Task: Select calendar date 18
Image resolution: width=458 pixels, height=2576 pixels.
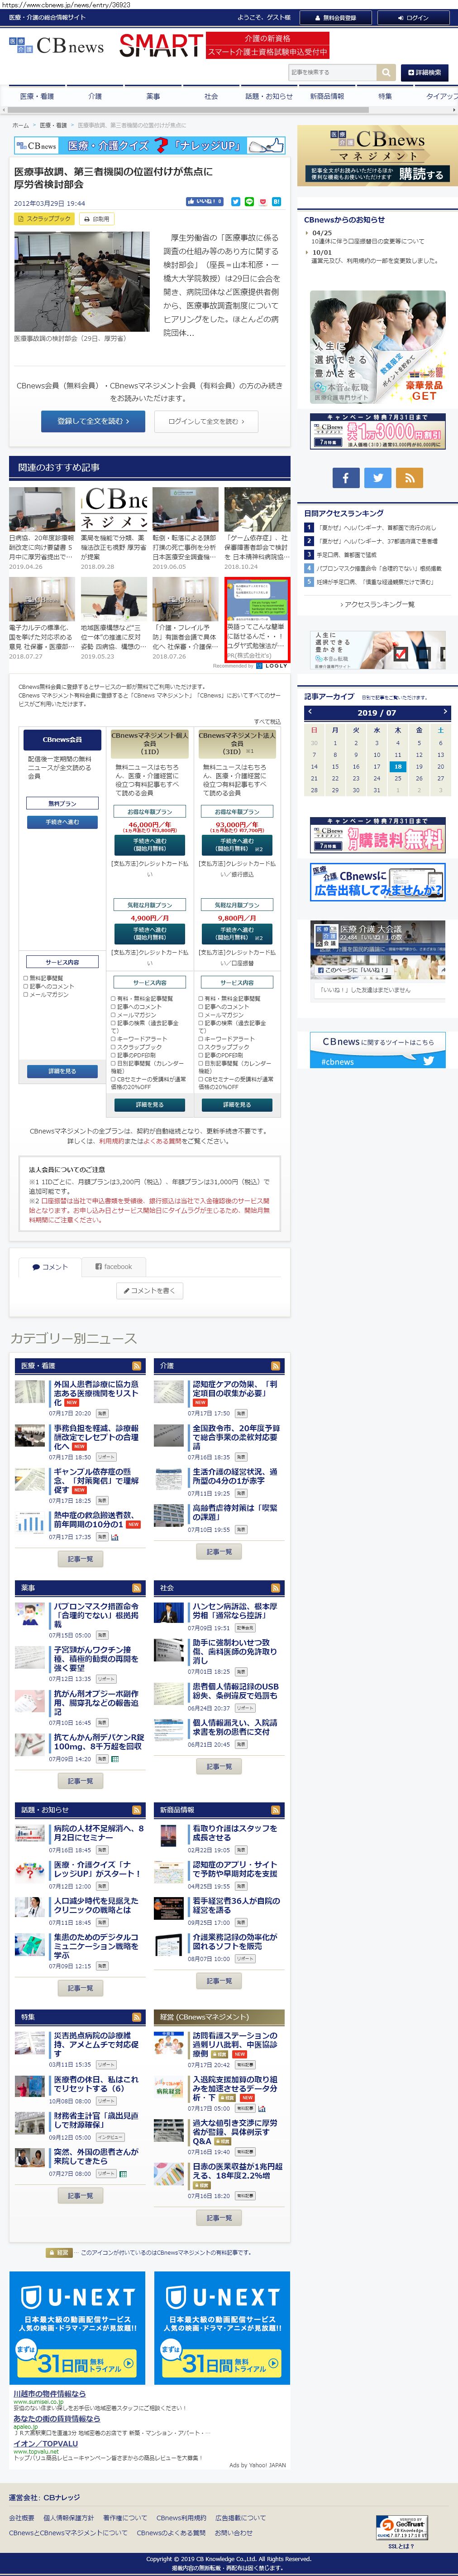Action: click(x=397, y=766)
